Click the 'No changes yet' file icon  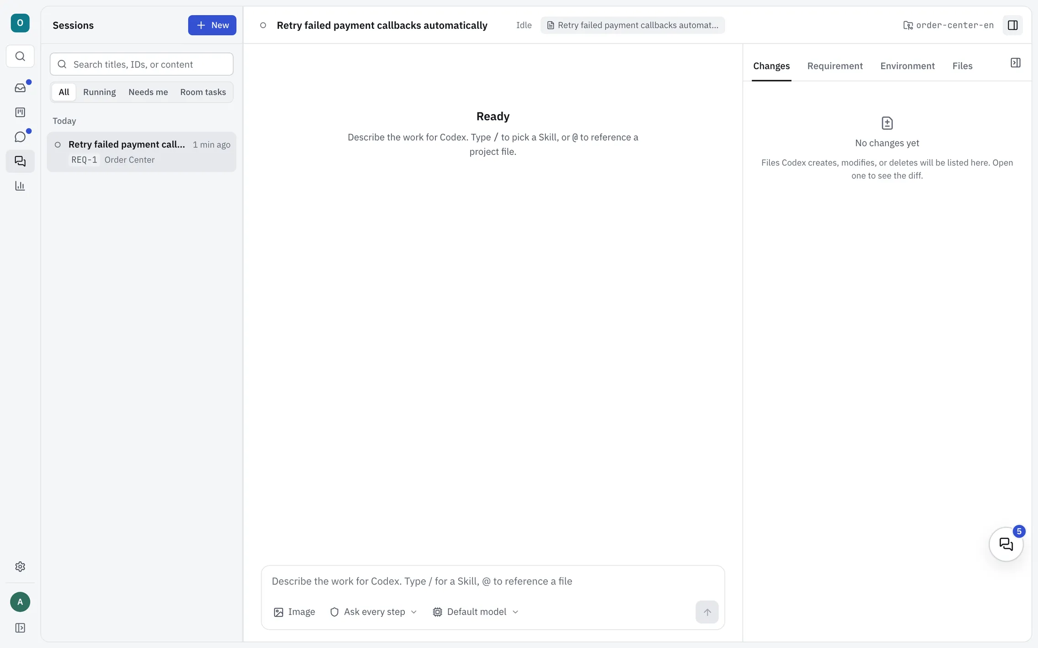(887, 123)
